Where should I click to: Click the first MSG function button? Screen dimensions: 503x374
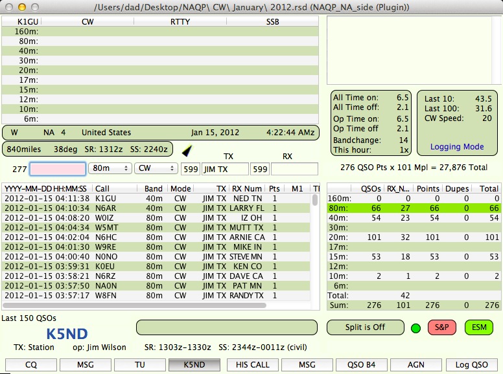tap(86, 365)
